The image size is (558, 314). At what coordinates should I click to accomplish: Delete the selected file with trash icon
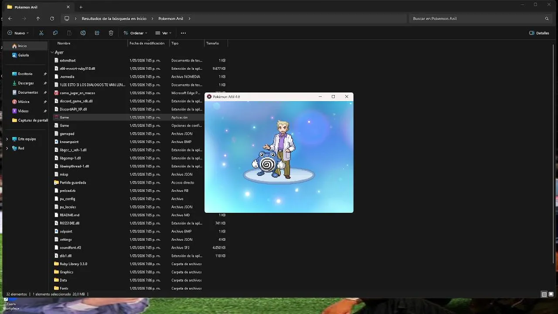pos(111,33)
